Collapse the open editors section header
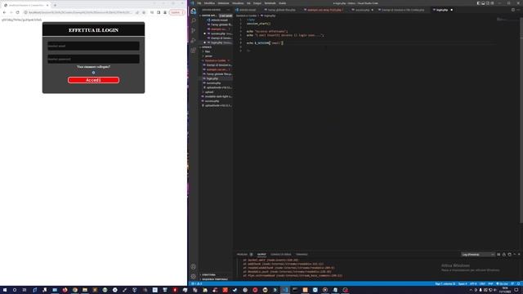Image resolution: width=523 pixels, height=294 pixels. pyautogui.click(x=209, y=16)
